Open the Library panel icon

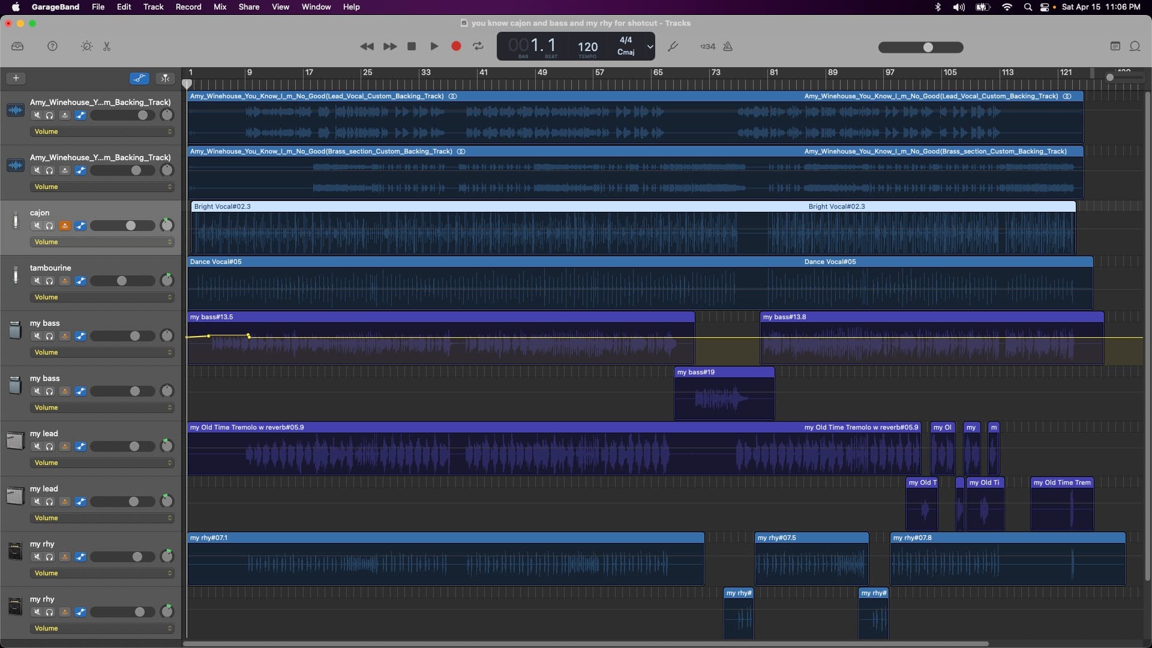pyautogui.click(x=17, y=46)
